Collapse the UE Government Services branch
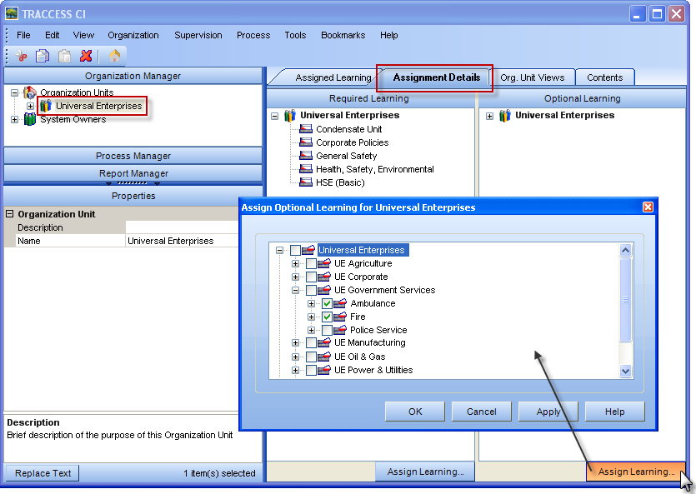Viewport: 696px width, 494px height. [x=294, y=289]
